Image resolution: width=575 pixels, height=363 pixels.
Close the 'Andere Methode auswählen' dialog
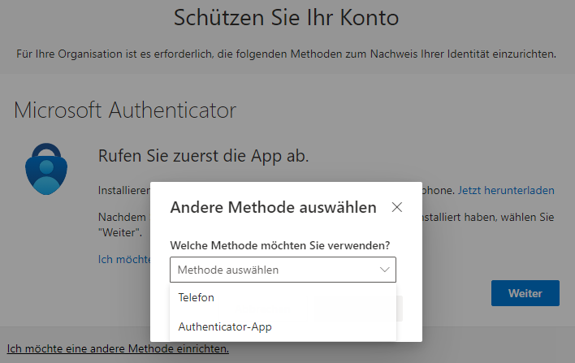click(397, 207)
